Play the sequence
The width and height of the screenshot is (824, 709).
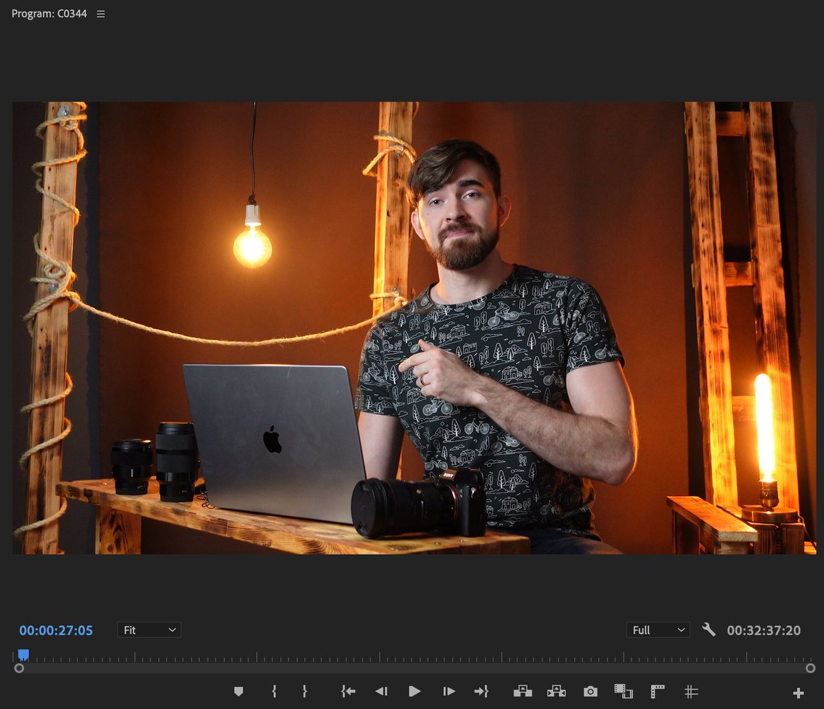pyautogui.click(x=415, y=691)
